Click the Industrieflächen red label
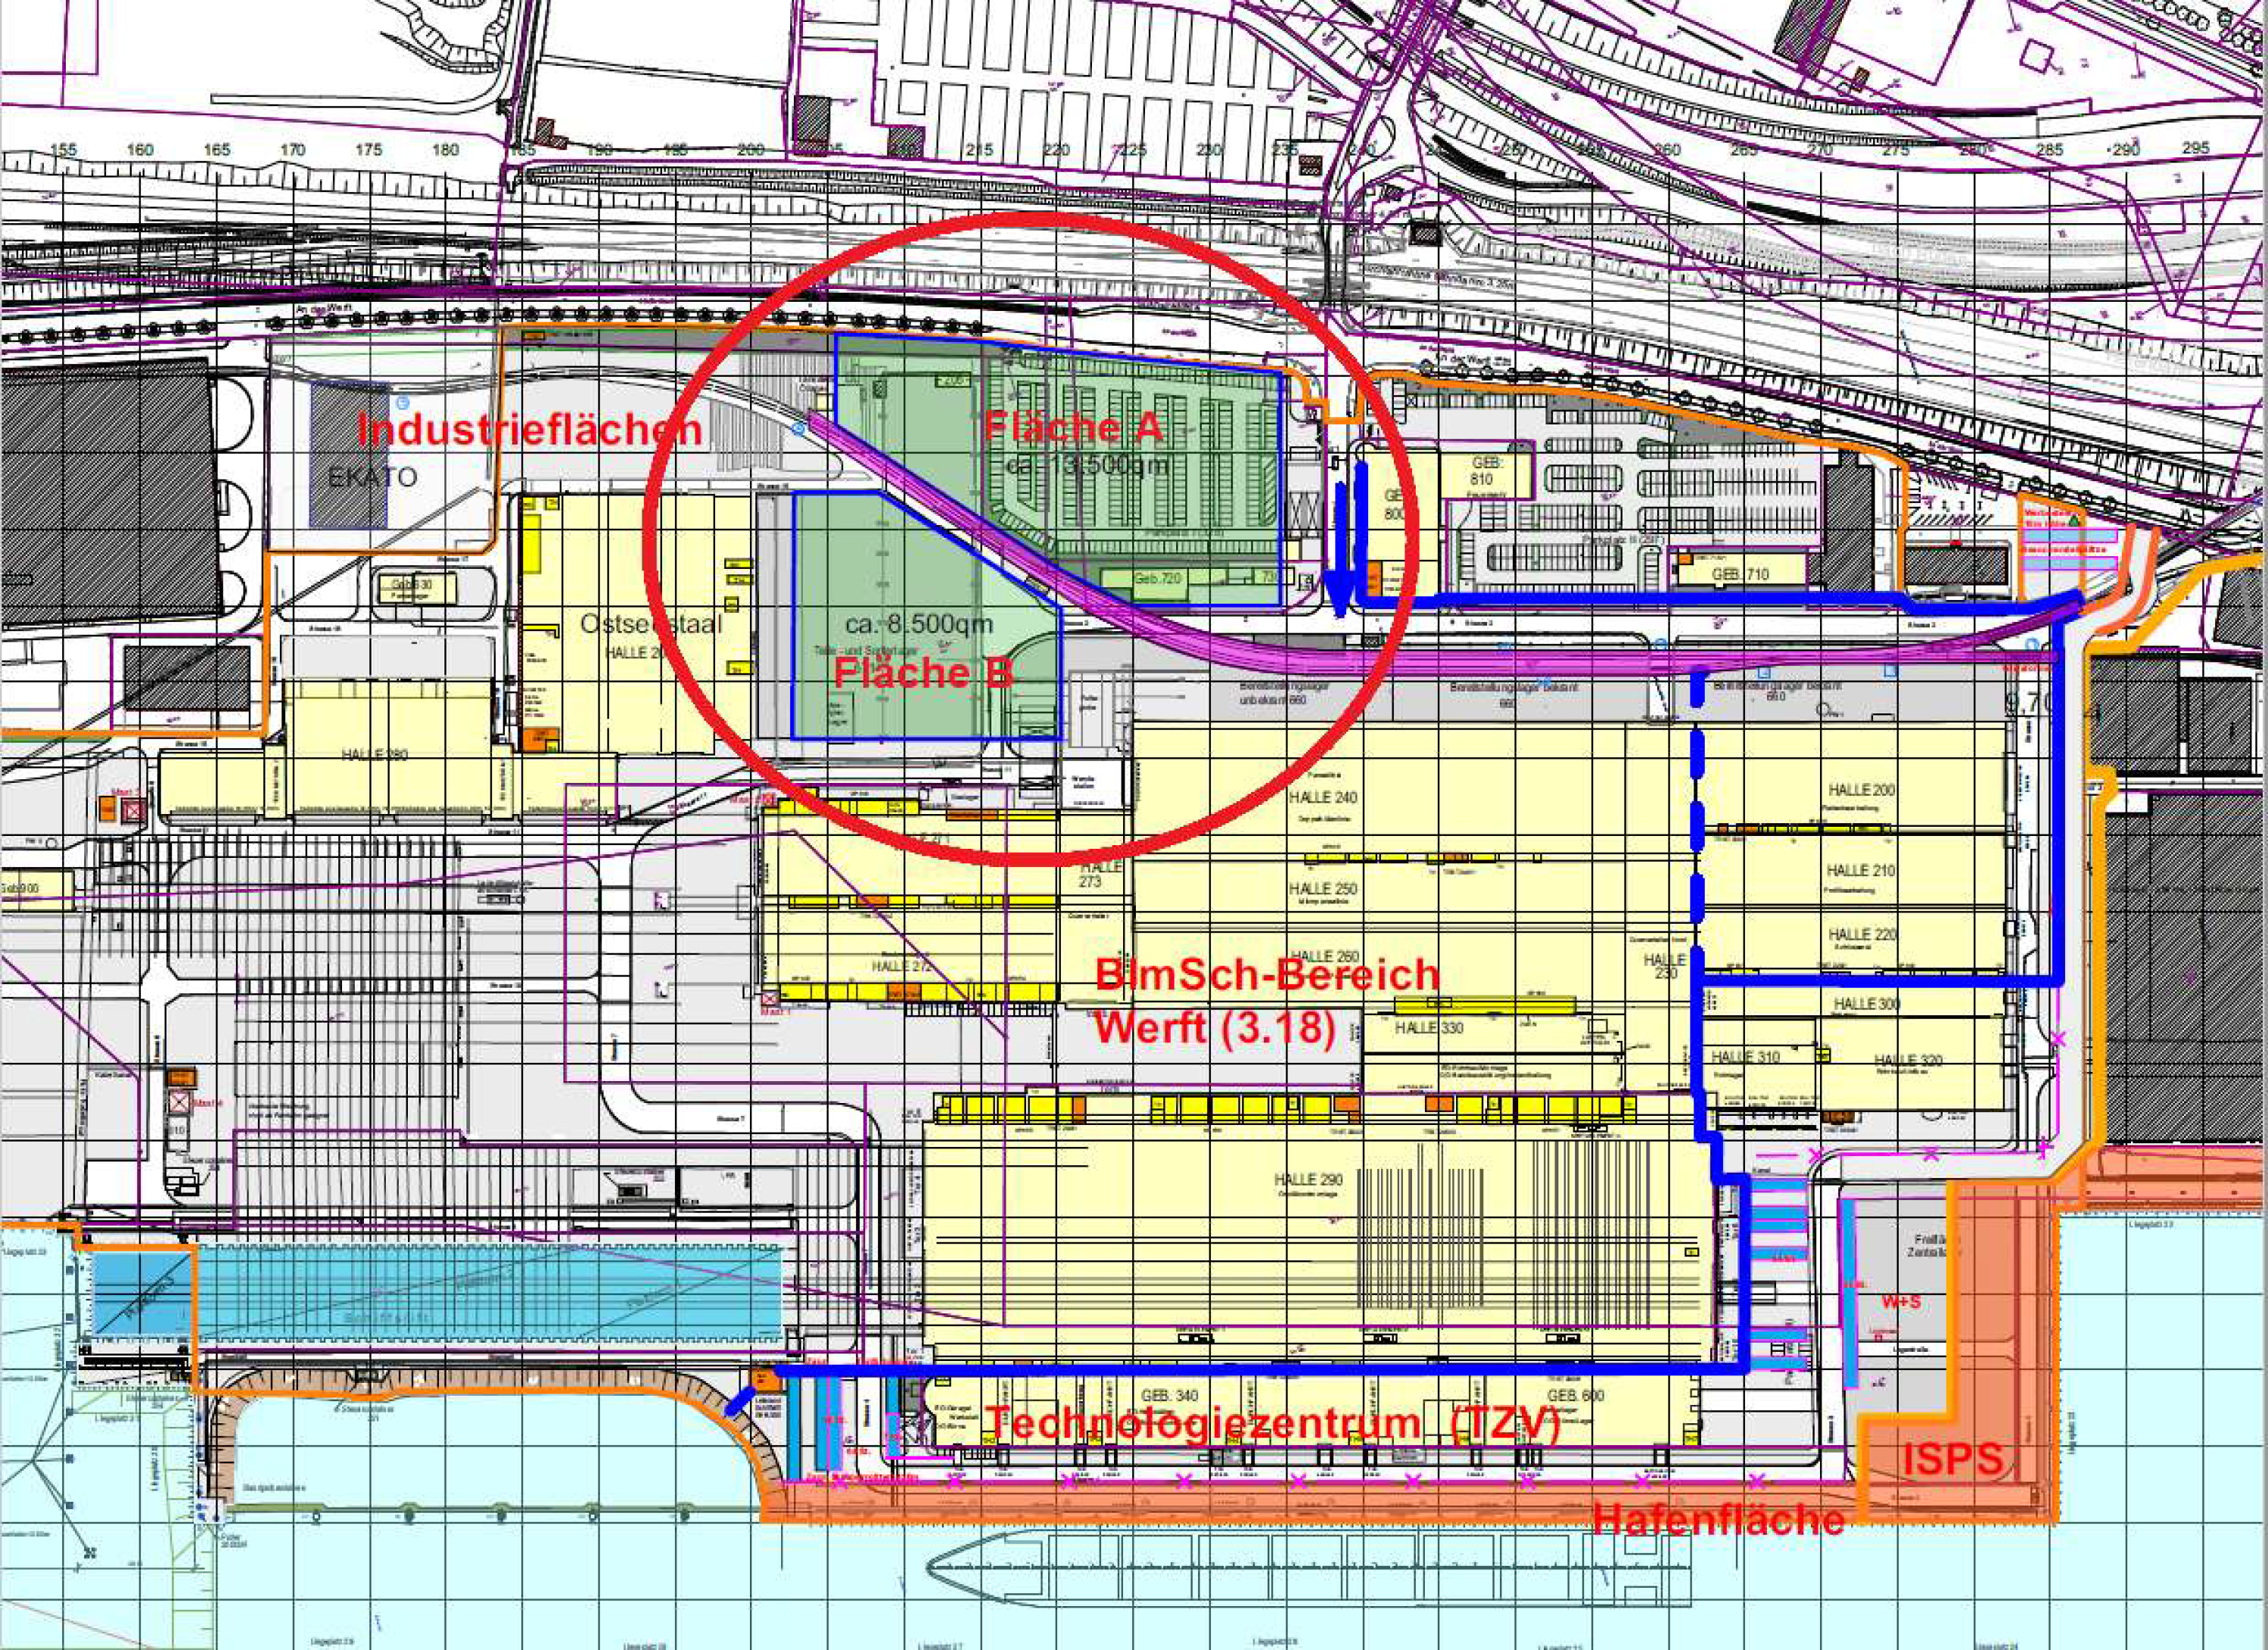Screen dimensions: 2268x1650 (x=530, y=430)
